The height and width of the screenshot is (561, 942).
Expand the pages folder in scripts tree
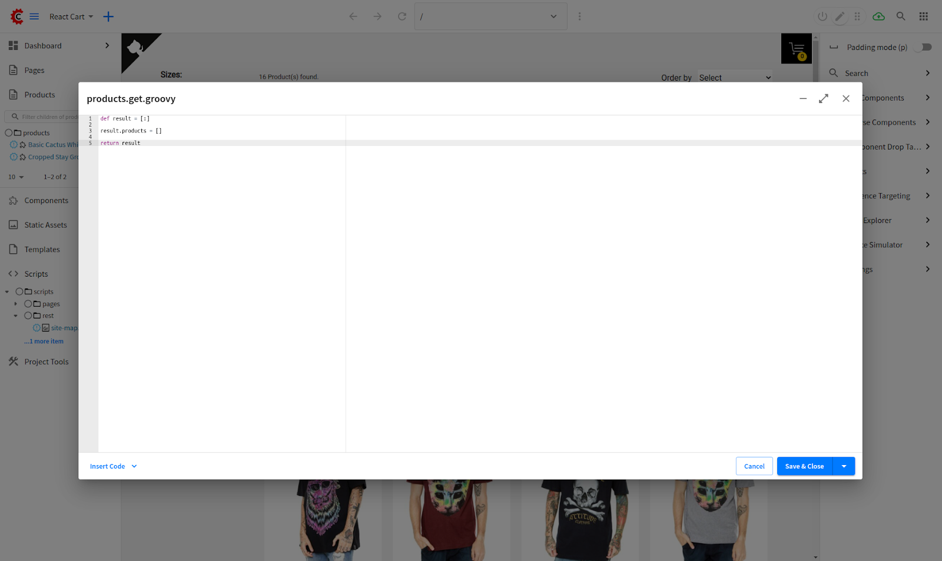pyautogui.click(x=16, y=304)
